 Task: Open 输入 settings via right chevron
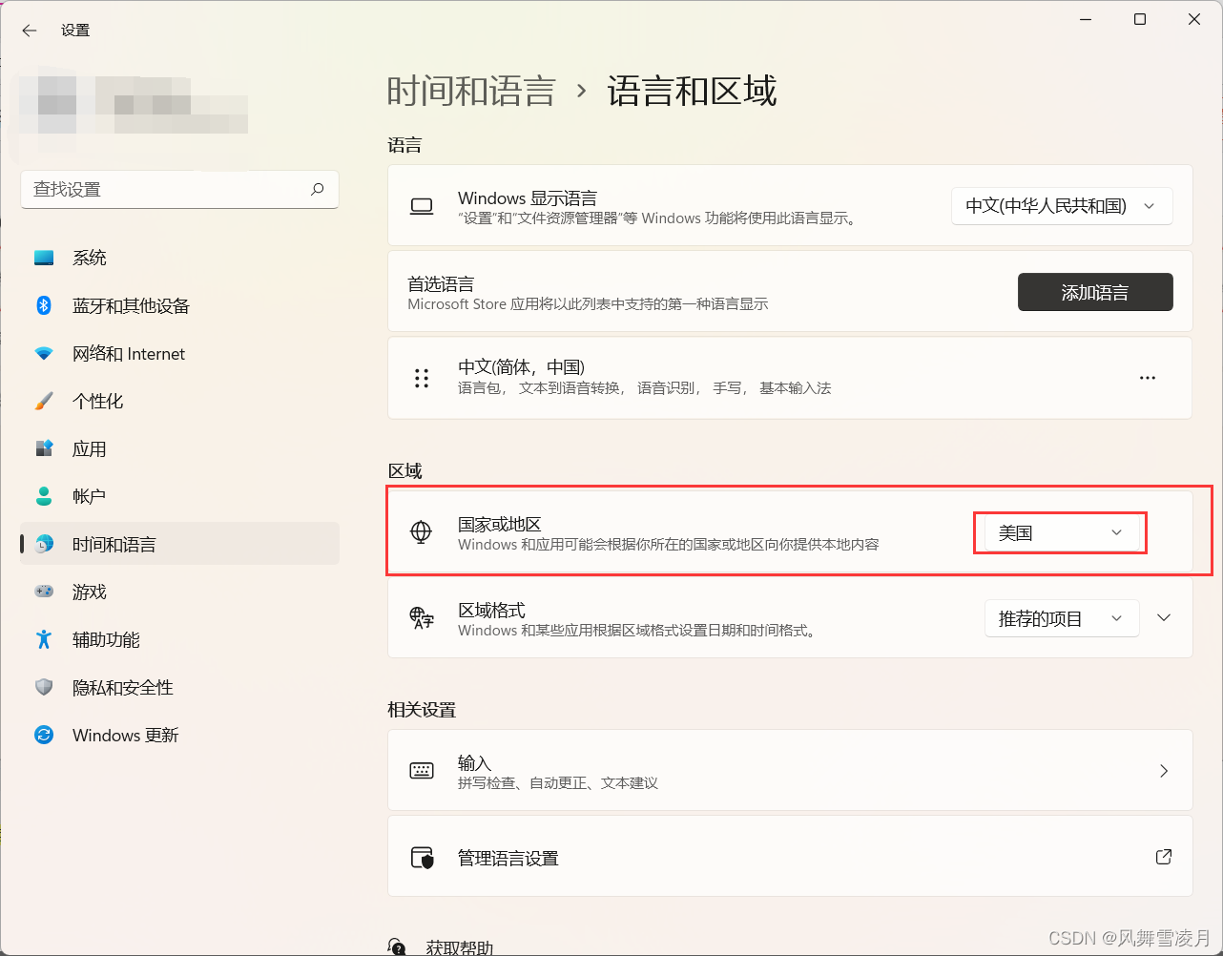1164,771
